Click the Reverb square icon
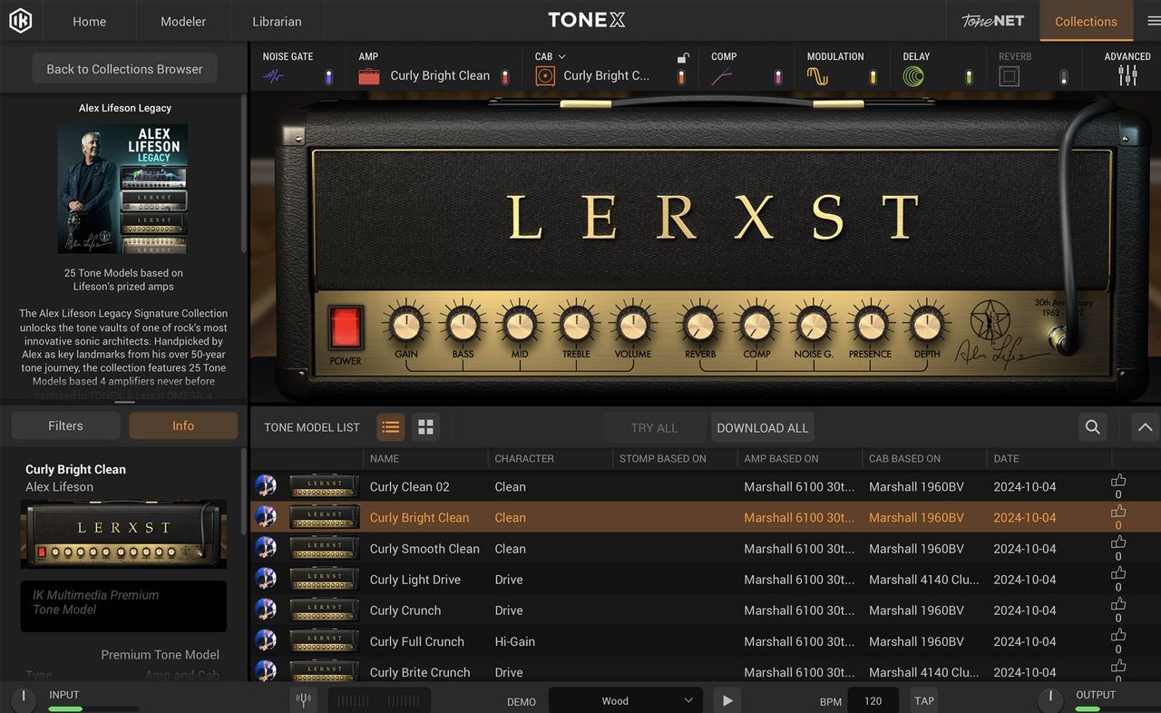The width and height of the screenshot is (1161, 713). 1009,76
